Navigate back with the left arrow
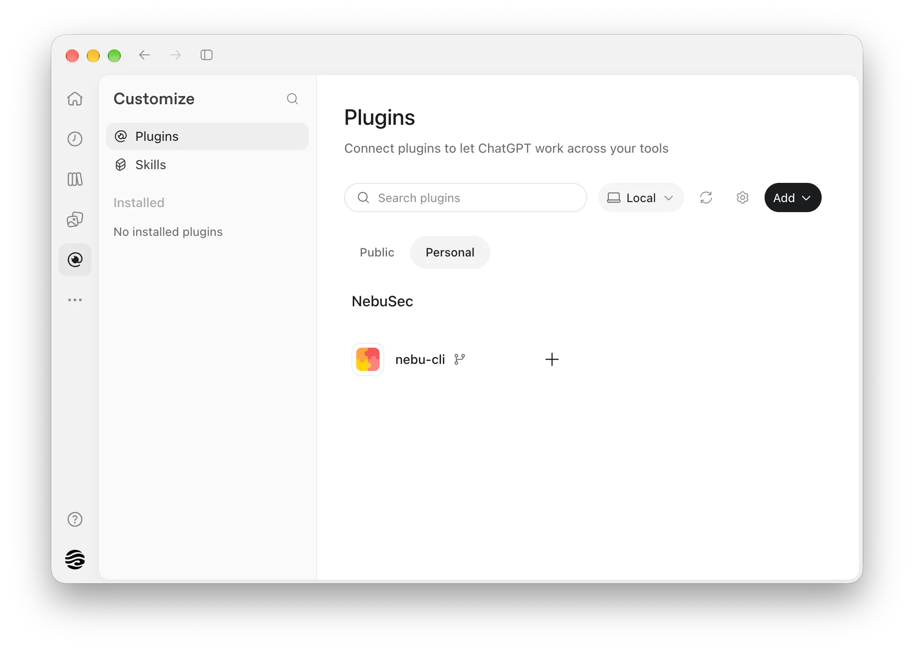Image resolution: width=914 pixels, height=651 pixels. 144,55
